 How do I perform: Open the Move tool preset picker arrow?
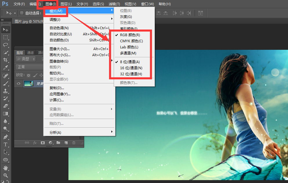[x=15, y=13]
